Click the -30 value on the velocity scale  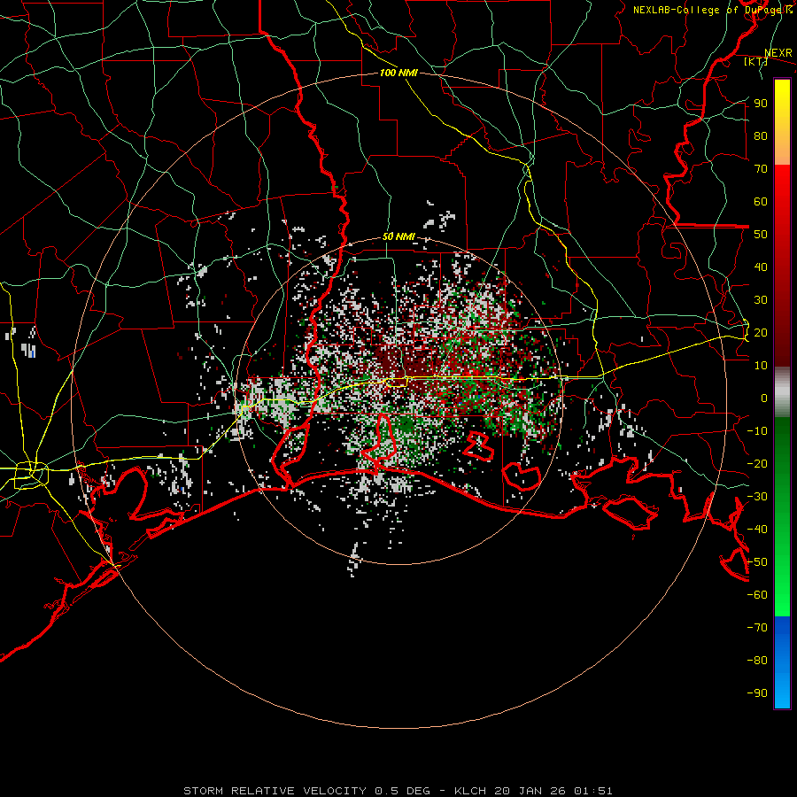tap(757, 497)
